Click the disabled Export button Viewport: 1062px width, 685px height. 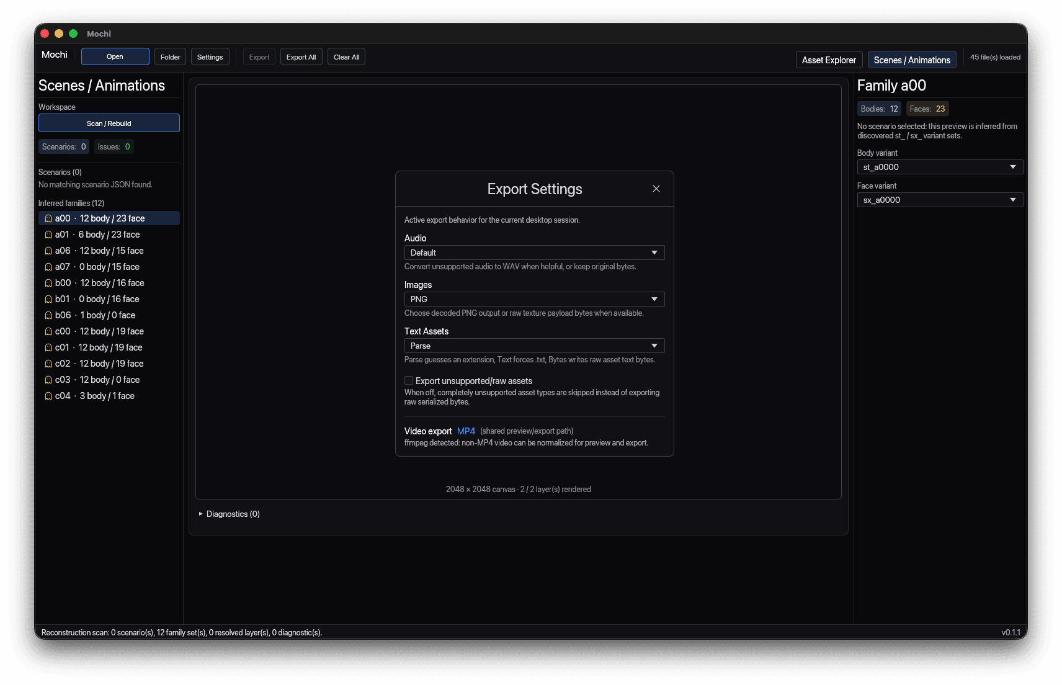(x=259, y=56)
